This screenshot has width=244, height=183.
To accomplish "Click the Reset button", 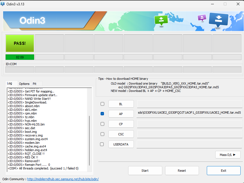I will 182,171.
